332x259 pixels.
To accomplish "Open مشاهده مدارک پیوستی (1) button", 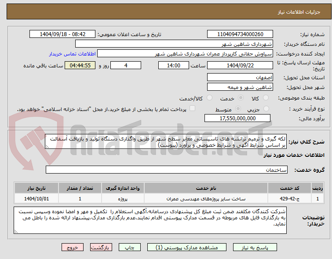I will tap(187, 248).
